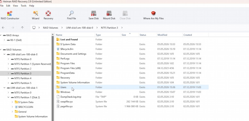Select RAID Arrays root node
This screenshot has width=249, height=121.
point(11,35)
